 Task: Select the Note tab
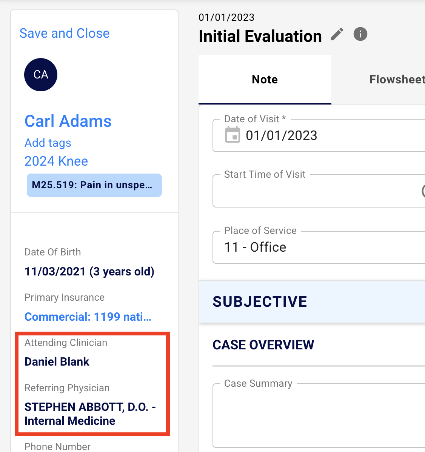coord(265,79)
